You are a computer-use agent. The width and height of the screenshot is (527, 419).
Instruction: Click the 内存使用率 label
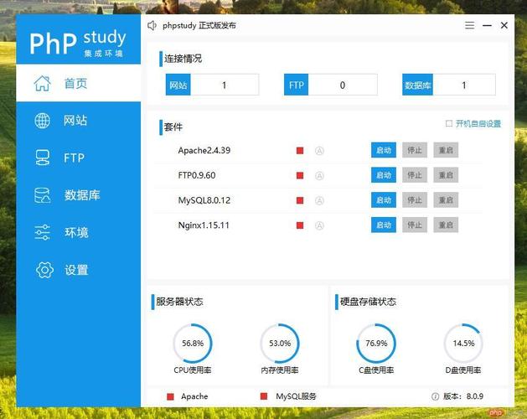[280, 370]
